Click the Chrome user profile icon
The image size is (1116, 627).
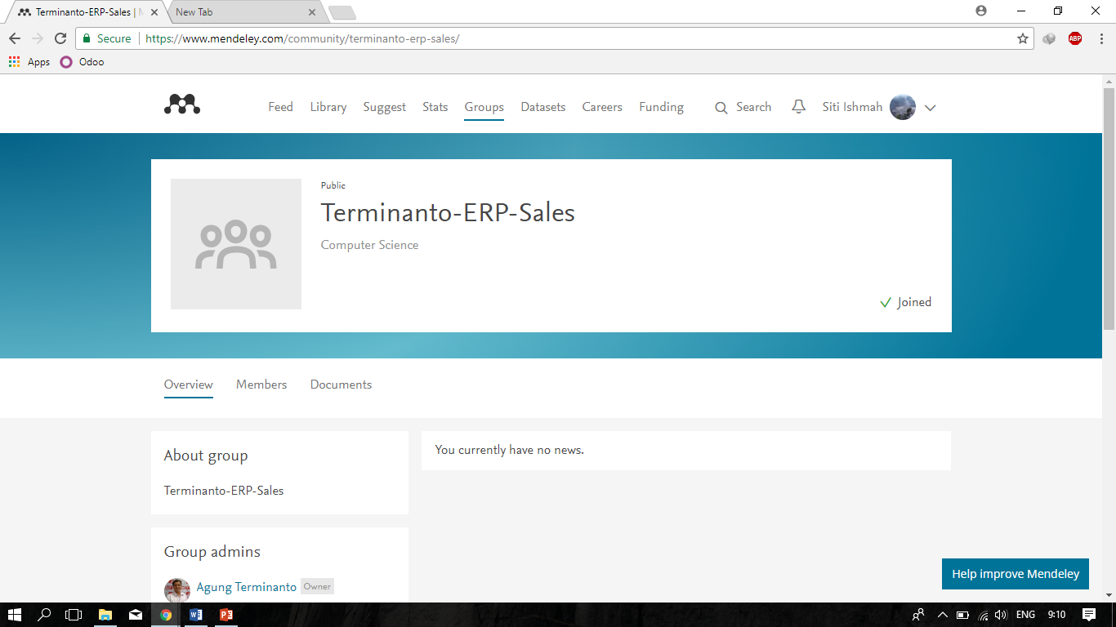coord(981,11)
